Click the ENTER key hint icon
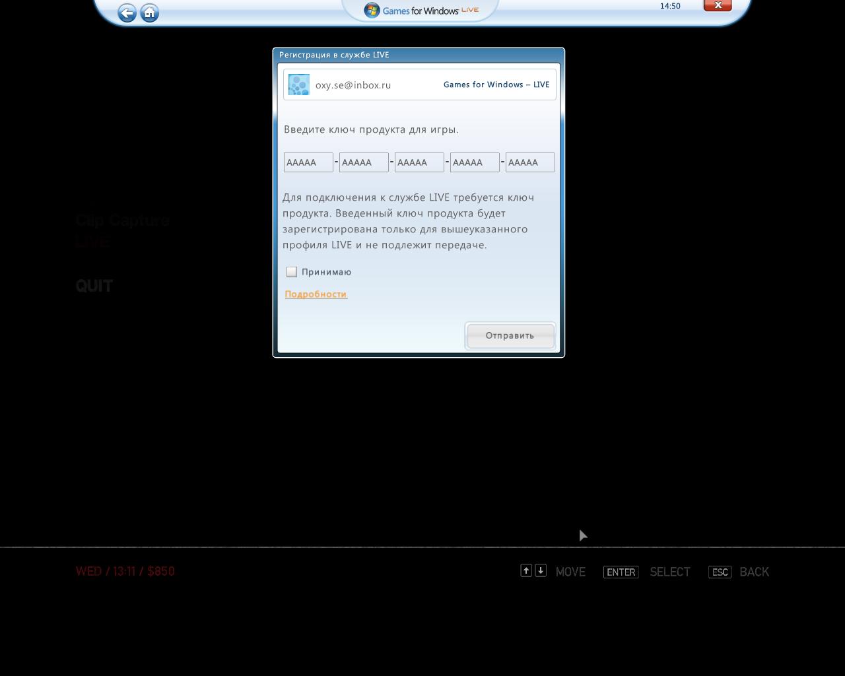 pyautogui.click(x=621, y=572)
